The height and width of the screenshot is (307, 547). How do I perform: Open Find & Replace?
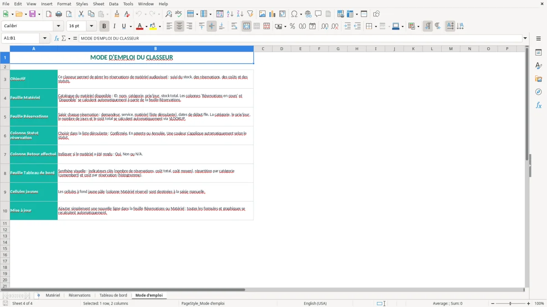click(169, 14)
